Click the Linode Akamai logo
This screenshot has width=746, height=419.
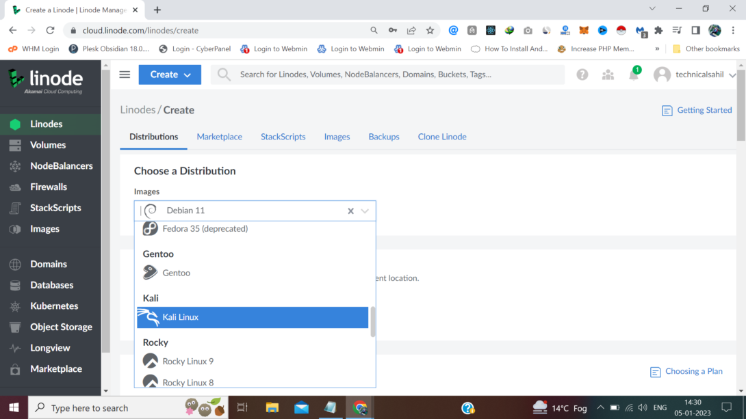(46, 79)
